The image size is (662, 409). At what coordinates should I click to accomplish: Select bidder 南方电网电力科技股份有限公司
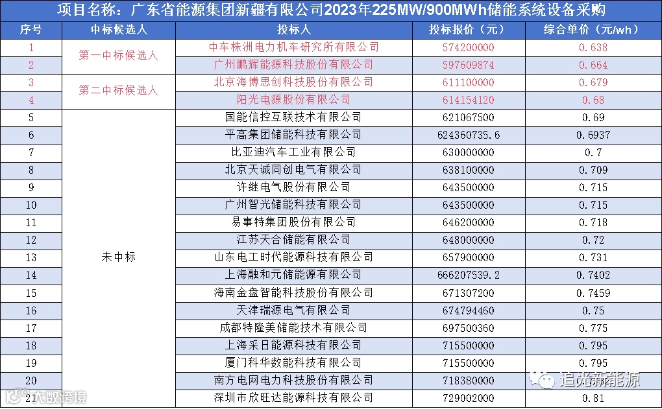click(294, 380)
